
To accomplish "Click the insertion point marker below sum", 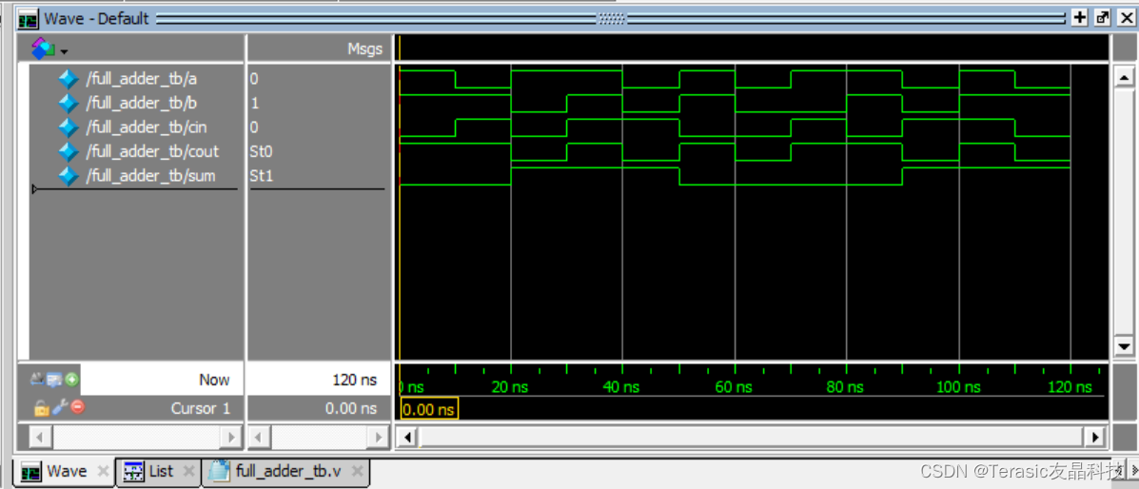I will click(x=35, y=189).
